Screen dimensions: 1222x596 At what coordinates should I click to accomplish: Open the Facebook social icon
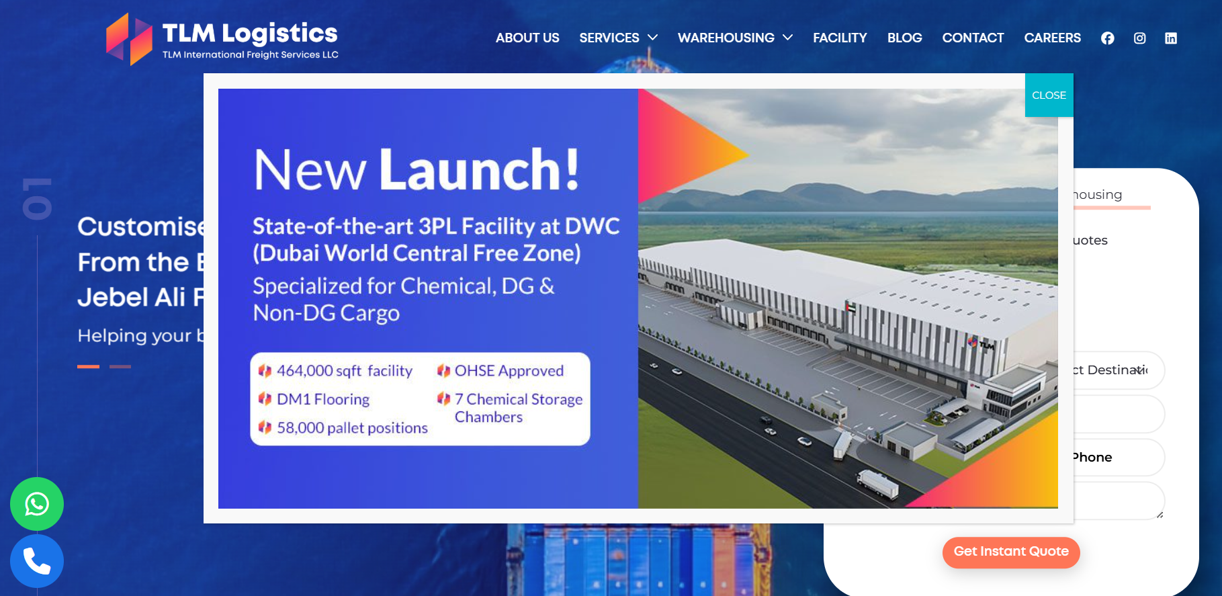pos(1107,38)
